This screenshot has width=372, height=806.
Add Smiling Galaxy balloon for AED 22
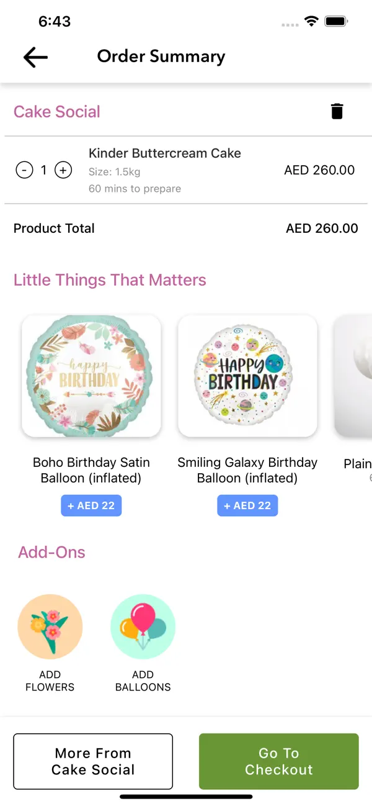pyautogui.click(x=247, y=505)
